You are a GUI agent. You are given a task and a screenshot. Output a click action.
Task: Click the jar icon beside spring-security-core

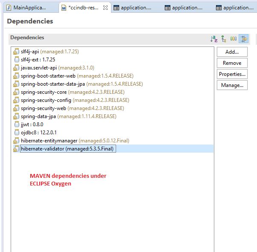16,92
